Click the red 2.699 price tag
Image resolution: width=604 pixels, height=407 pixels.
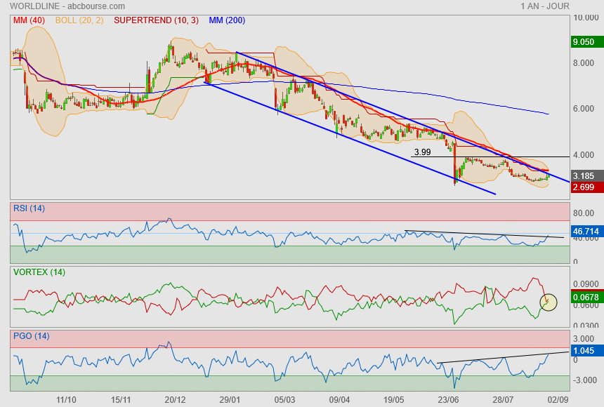click(x=584, y=187)
